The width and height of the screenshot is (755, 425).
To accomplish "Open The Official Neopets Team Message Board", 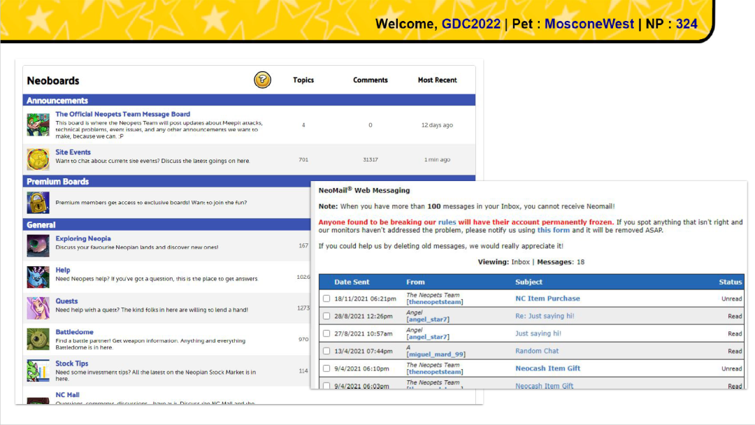I will pos(123,114).
